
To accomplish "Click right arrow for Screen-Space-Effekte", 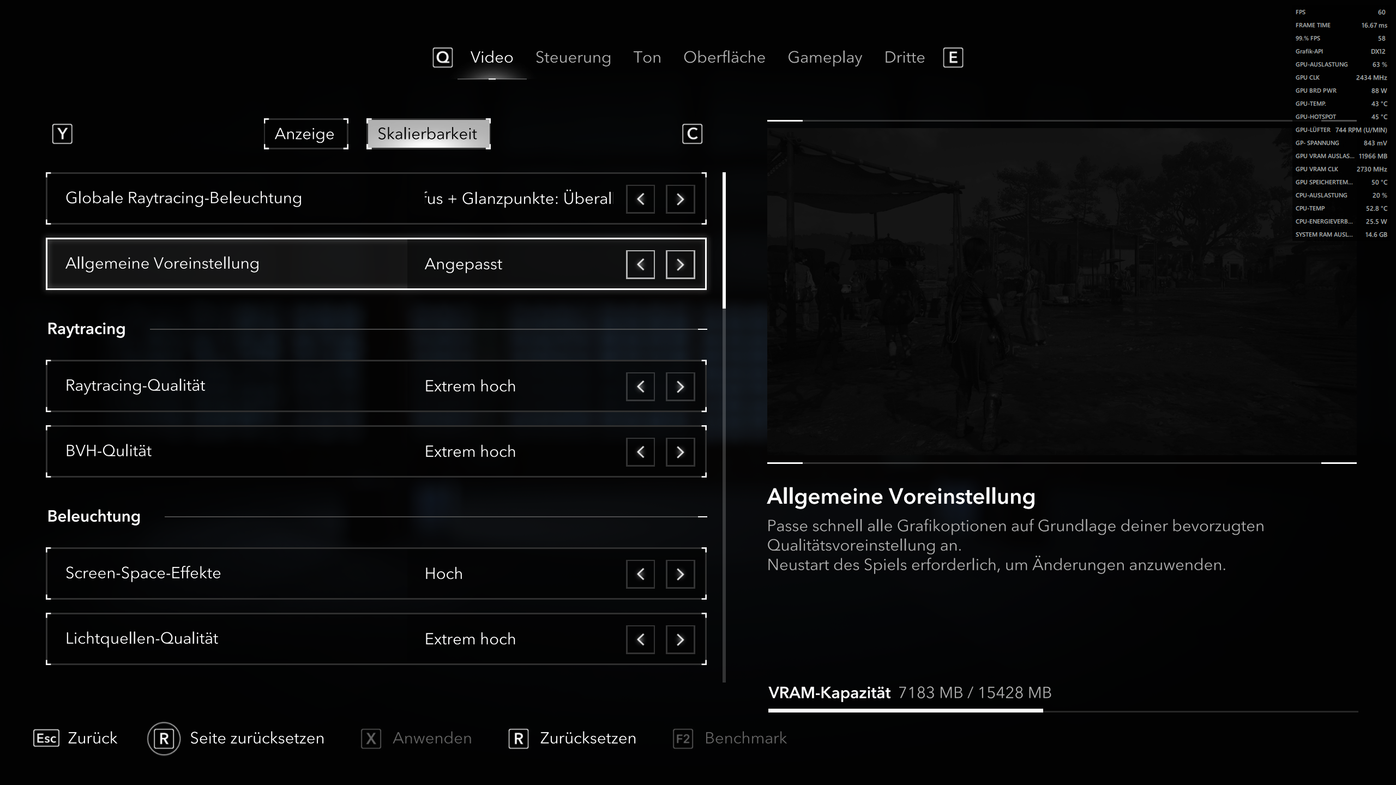I will coord(680,574).
